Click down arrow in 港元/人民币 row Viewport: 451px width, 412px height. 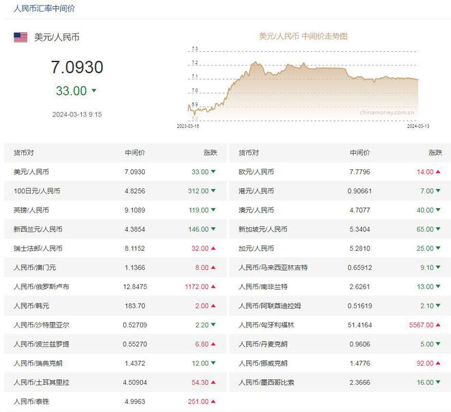438,190
